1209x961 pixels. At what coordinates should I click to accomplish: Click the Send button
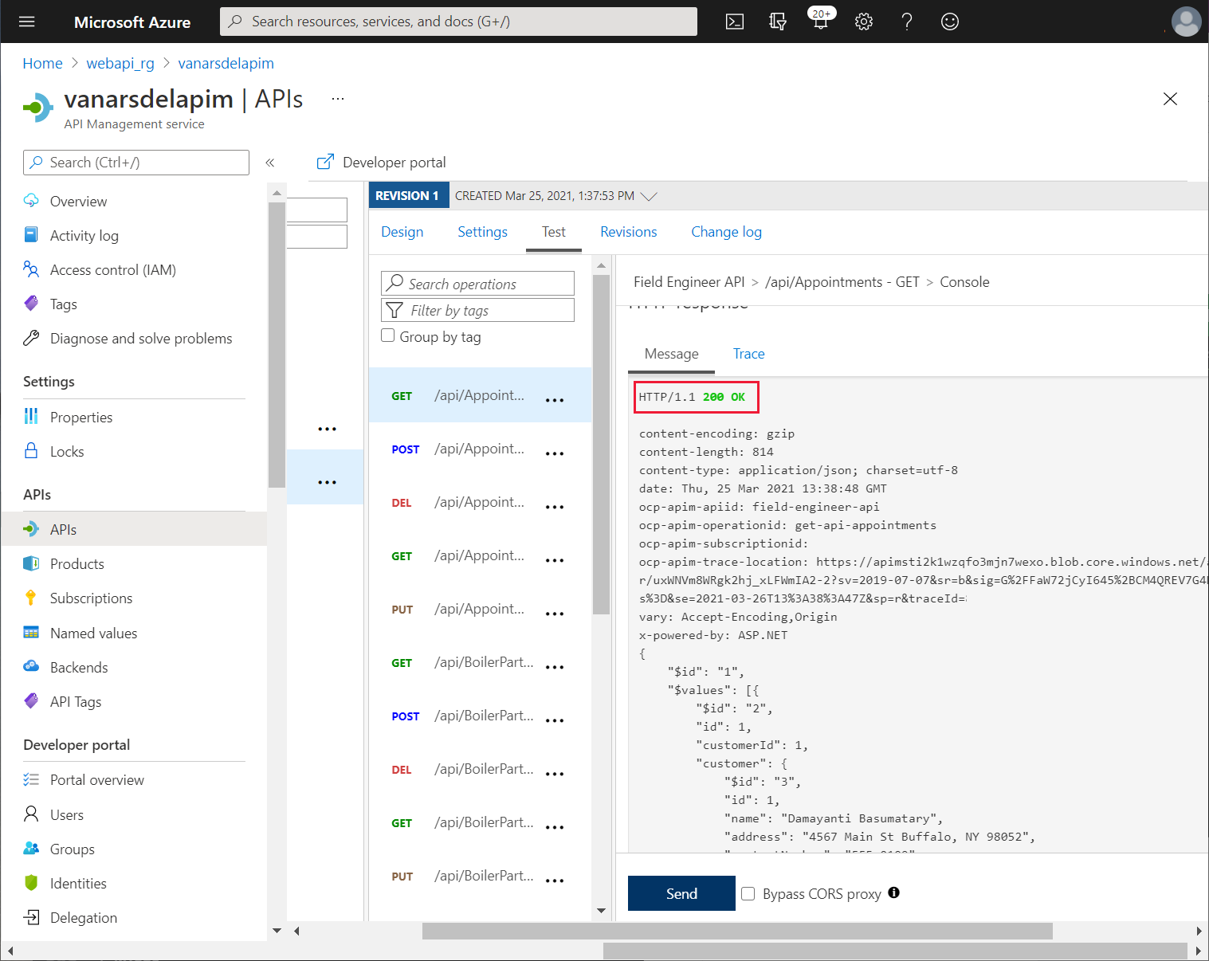(x=681, y=893)
